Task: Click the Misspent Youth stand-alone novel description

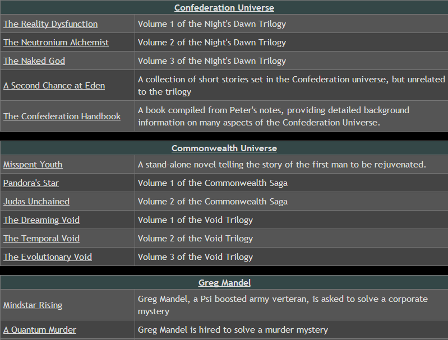Action: tap(281, 165)
